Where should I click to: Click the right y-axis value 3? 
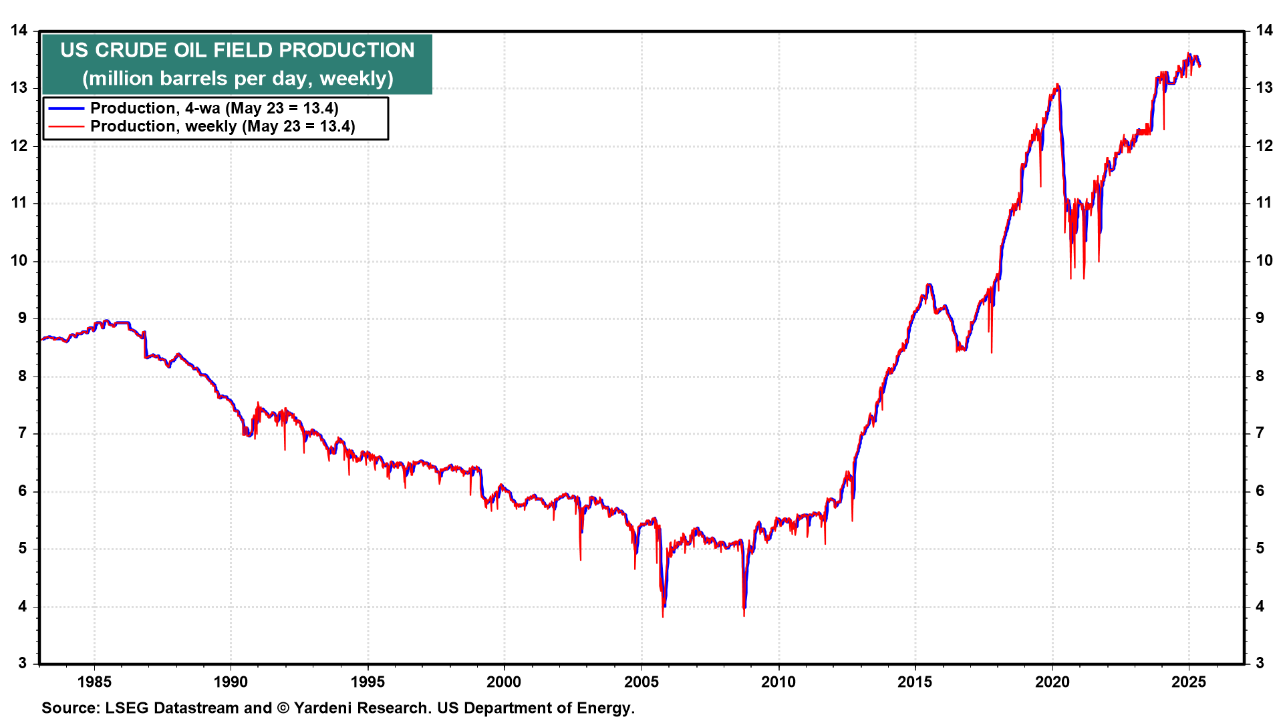1260,663
